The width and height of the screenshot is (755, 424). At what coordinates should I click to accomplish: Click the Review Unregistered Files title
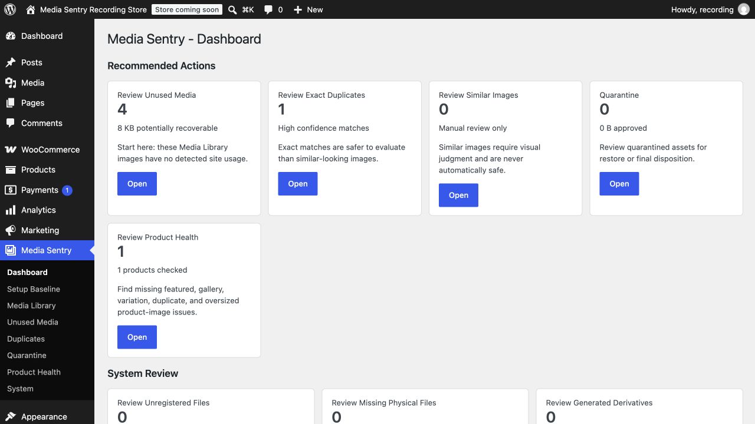point(163,403)
